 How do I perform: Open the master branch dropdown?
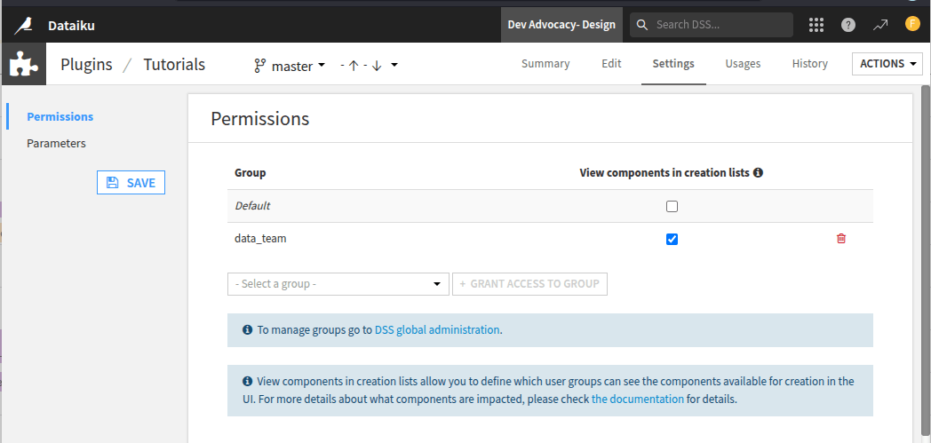click(x=298, y=65)
